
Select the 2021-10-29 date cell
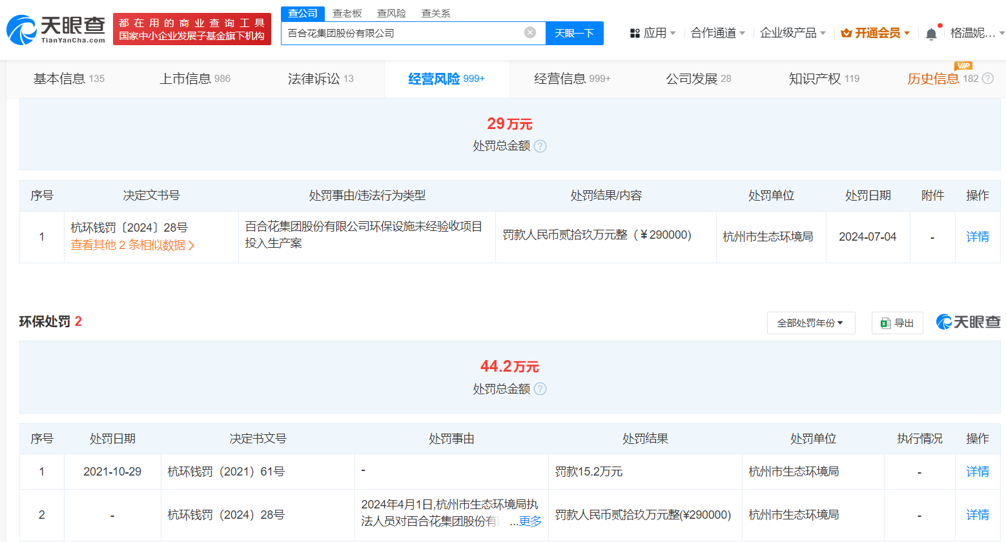click(x=112, y=472)
